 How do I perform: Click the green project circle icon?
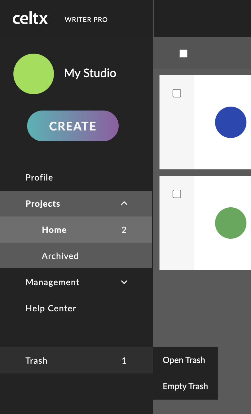231,223
